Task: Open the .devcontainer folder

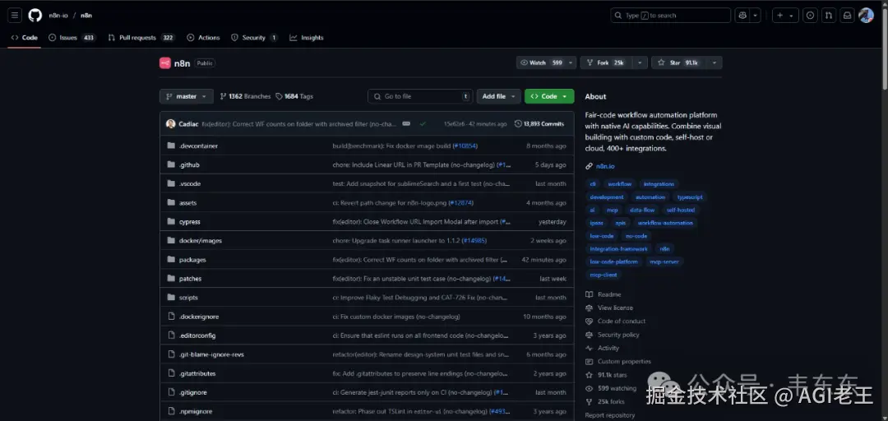Action: coord(198,146)
